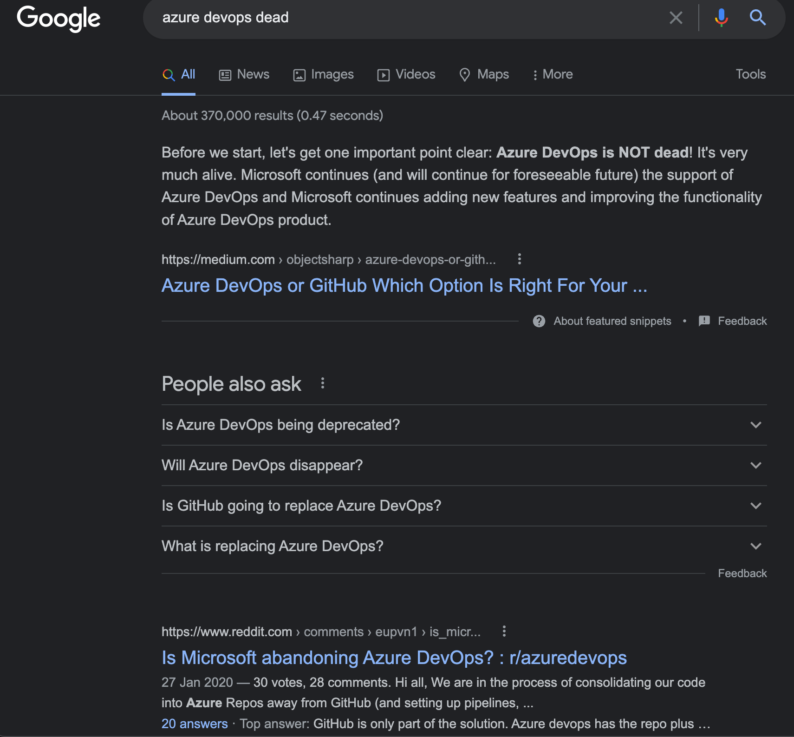Open the More search categories menu

[x=553, y=74]
